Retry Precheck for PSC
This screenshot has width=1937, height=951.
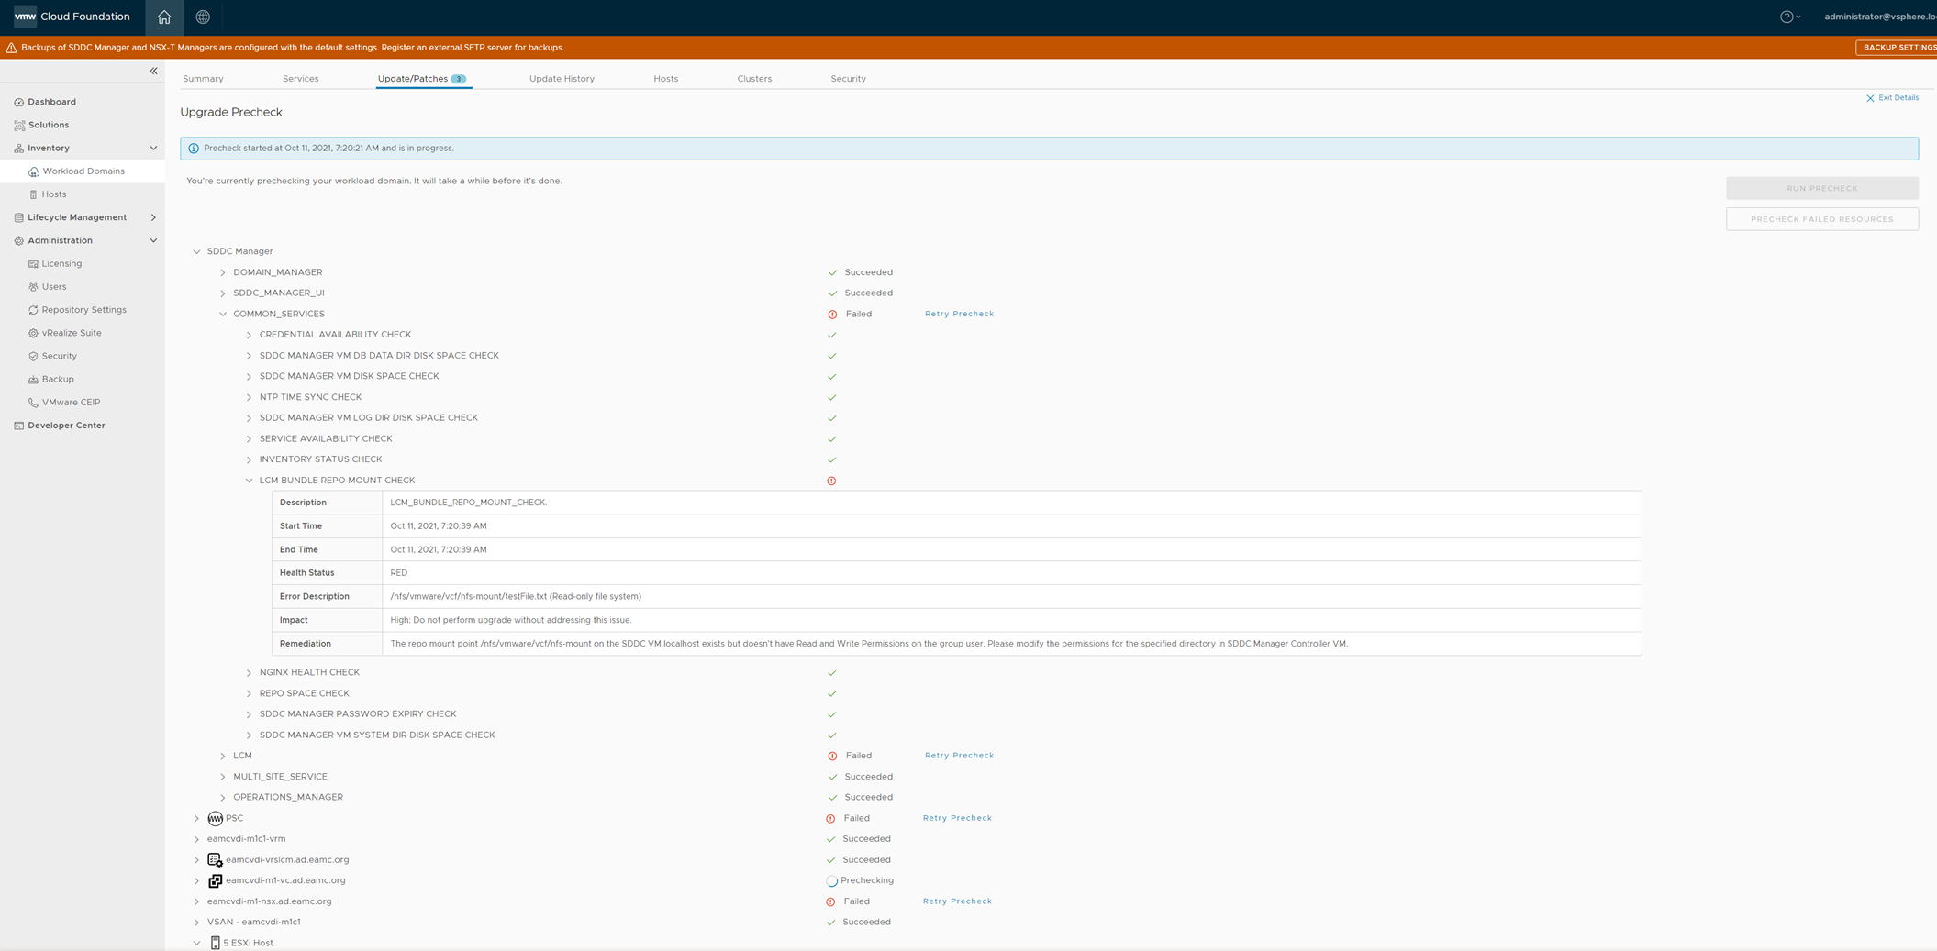coord(957,818)
